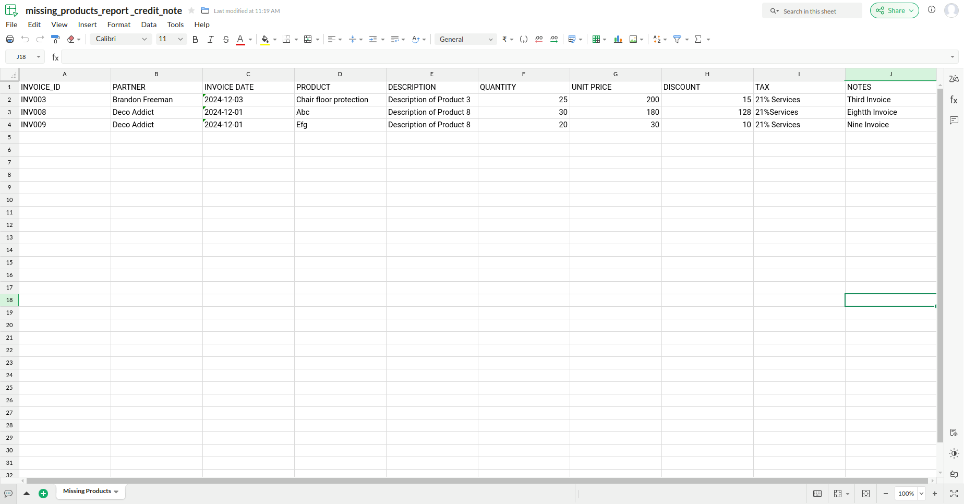964x504 pixels.
Task: Click the Last modified at 11:19 AM link
Action: [247, 11]
